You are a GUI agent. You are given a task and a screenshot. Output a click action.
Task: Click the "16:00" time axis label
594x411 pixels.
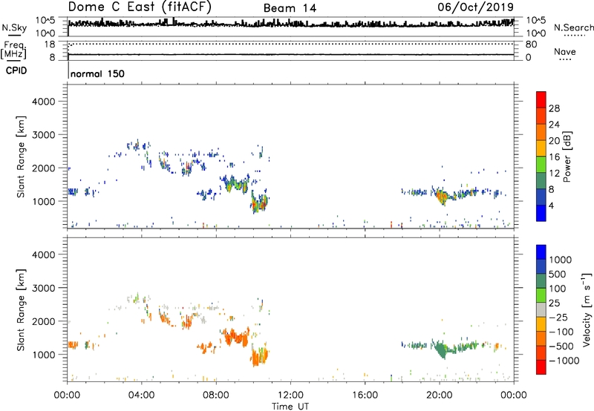365,395
